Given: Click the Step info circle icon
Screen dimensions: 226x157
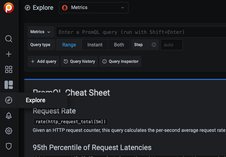Looking at the screenshot, I should (154, 45).
